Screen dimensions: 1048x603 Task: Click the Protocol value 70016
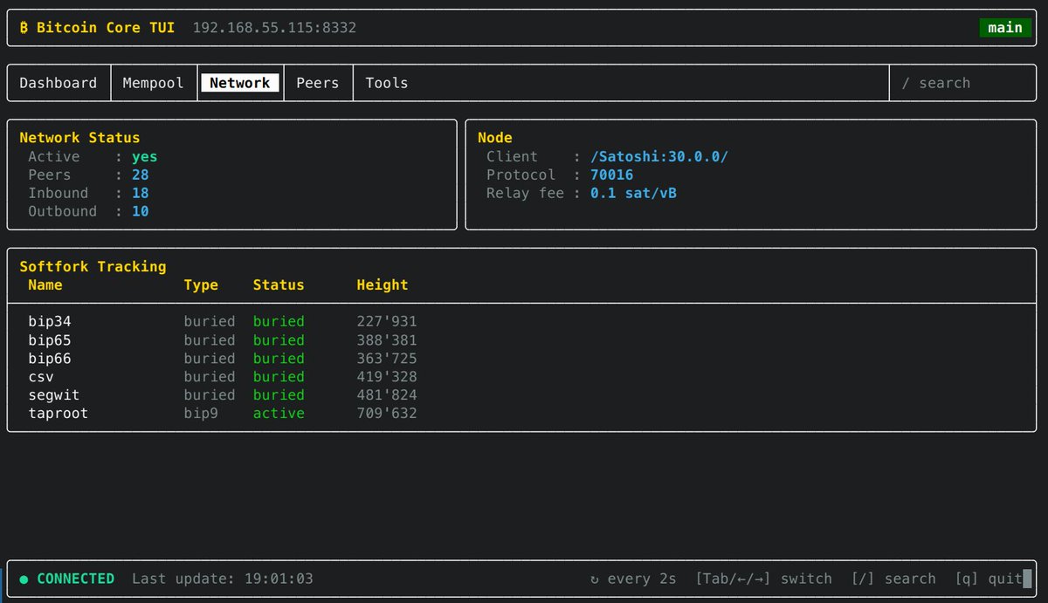pos(612,175)
